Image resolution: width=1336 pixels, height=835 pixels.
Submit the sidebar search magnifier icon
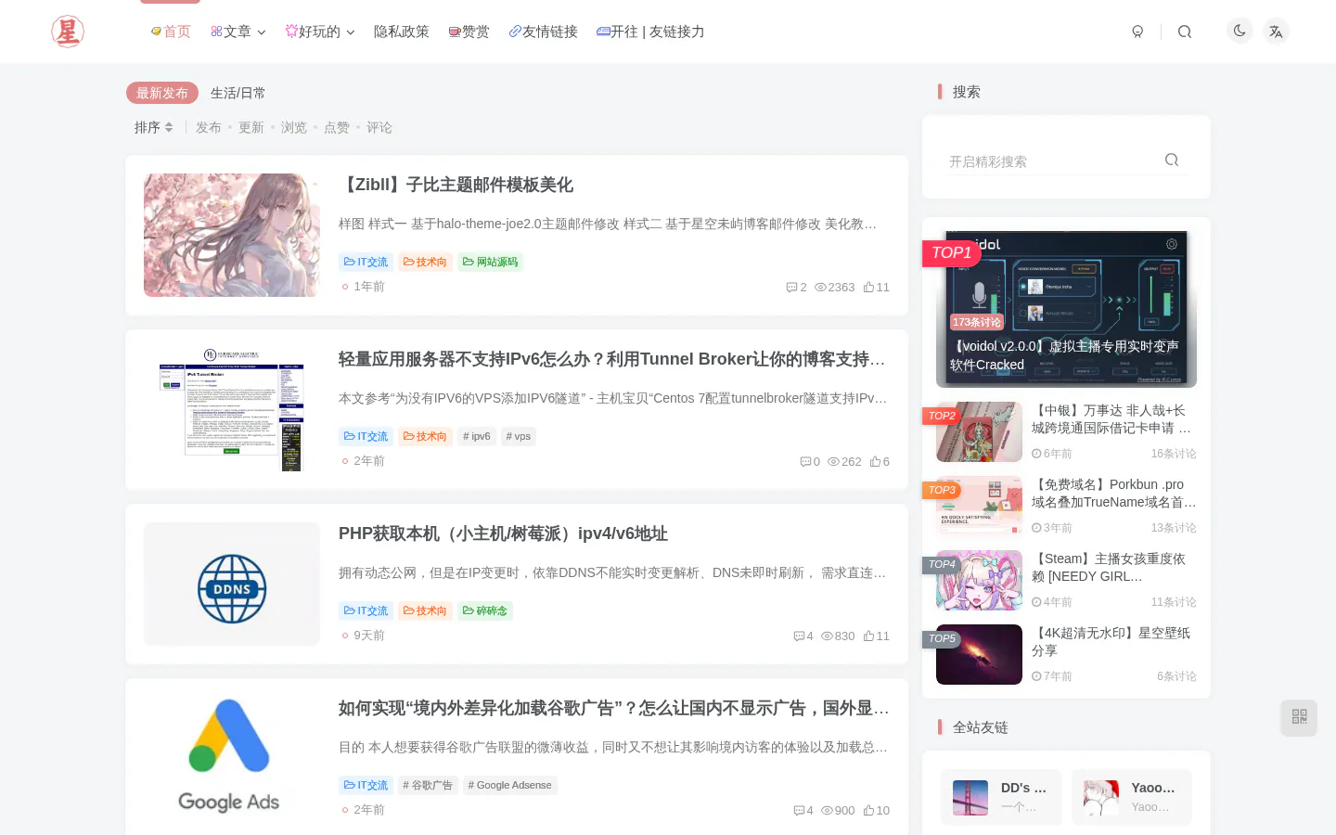[1172, 160]
